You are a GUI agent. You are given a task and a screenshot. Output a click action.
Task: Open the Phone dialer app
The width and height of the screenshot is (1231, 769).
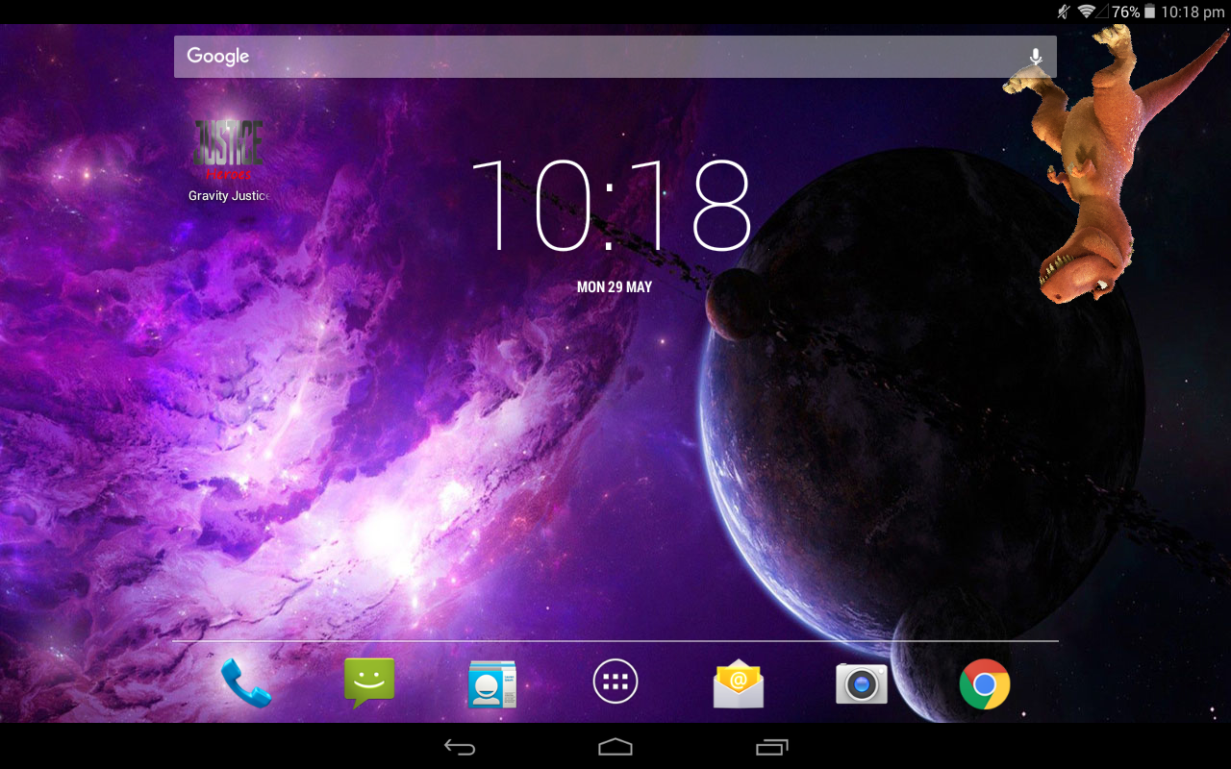[x=245, y=682]
